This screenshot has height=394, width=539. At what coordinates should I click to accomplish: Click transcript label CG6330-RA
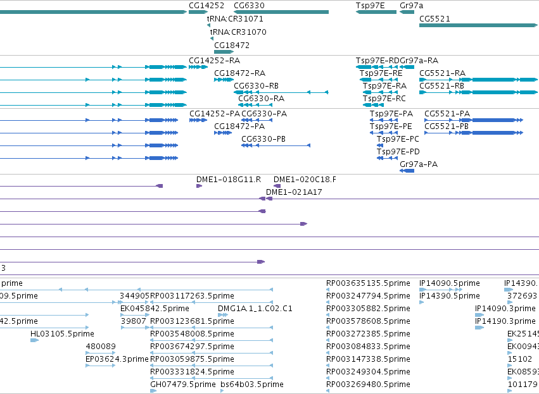(261, 99)
